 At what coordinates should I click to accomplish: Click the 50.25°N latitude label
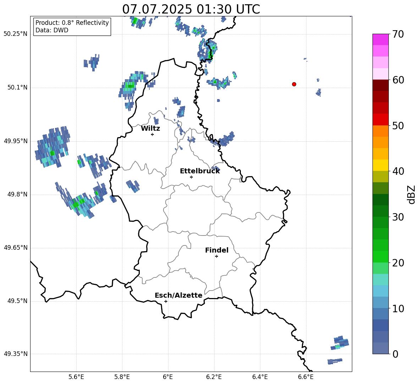pyautogui.click(x=16, y=34)
